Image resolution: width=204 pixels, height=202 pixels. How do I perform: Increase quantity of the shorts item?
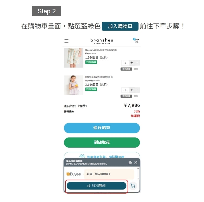click(132, 63)
